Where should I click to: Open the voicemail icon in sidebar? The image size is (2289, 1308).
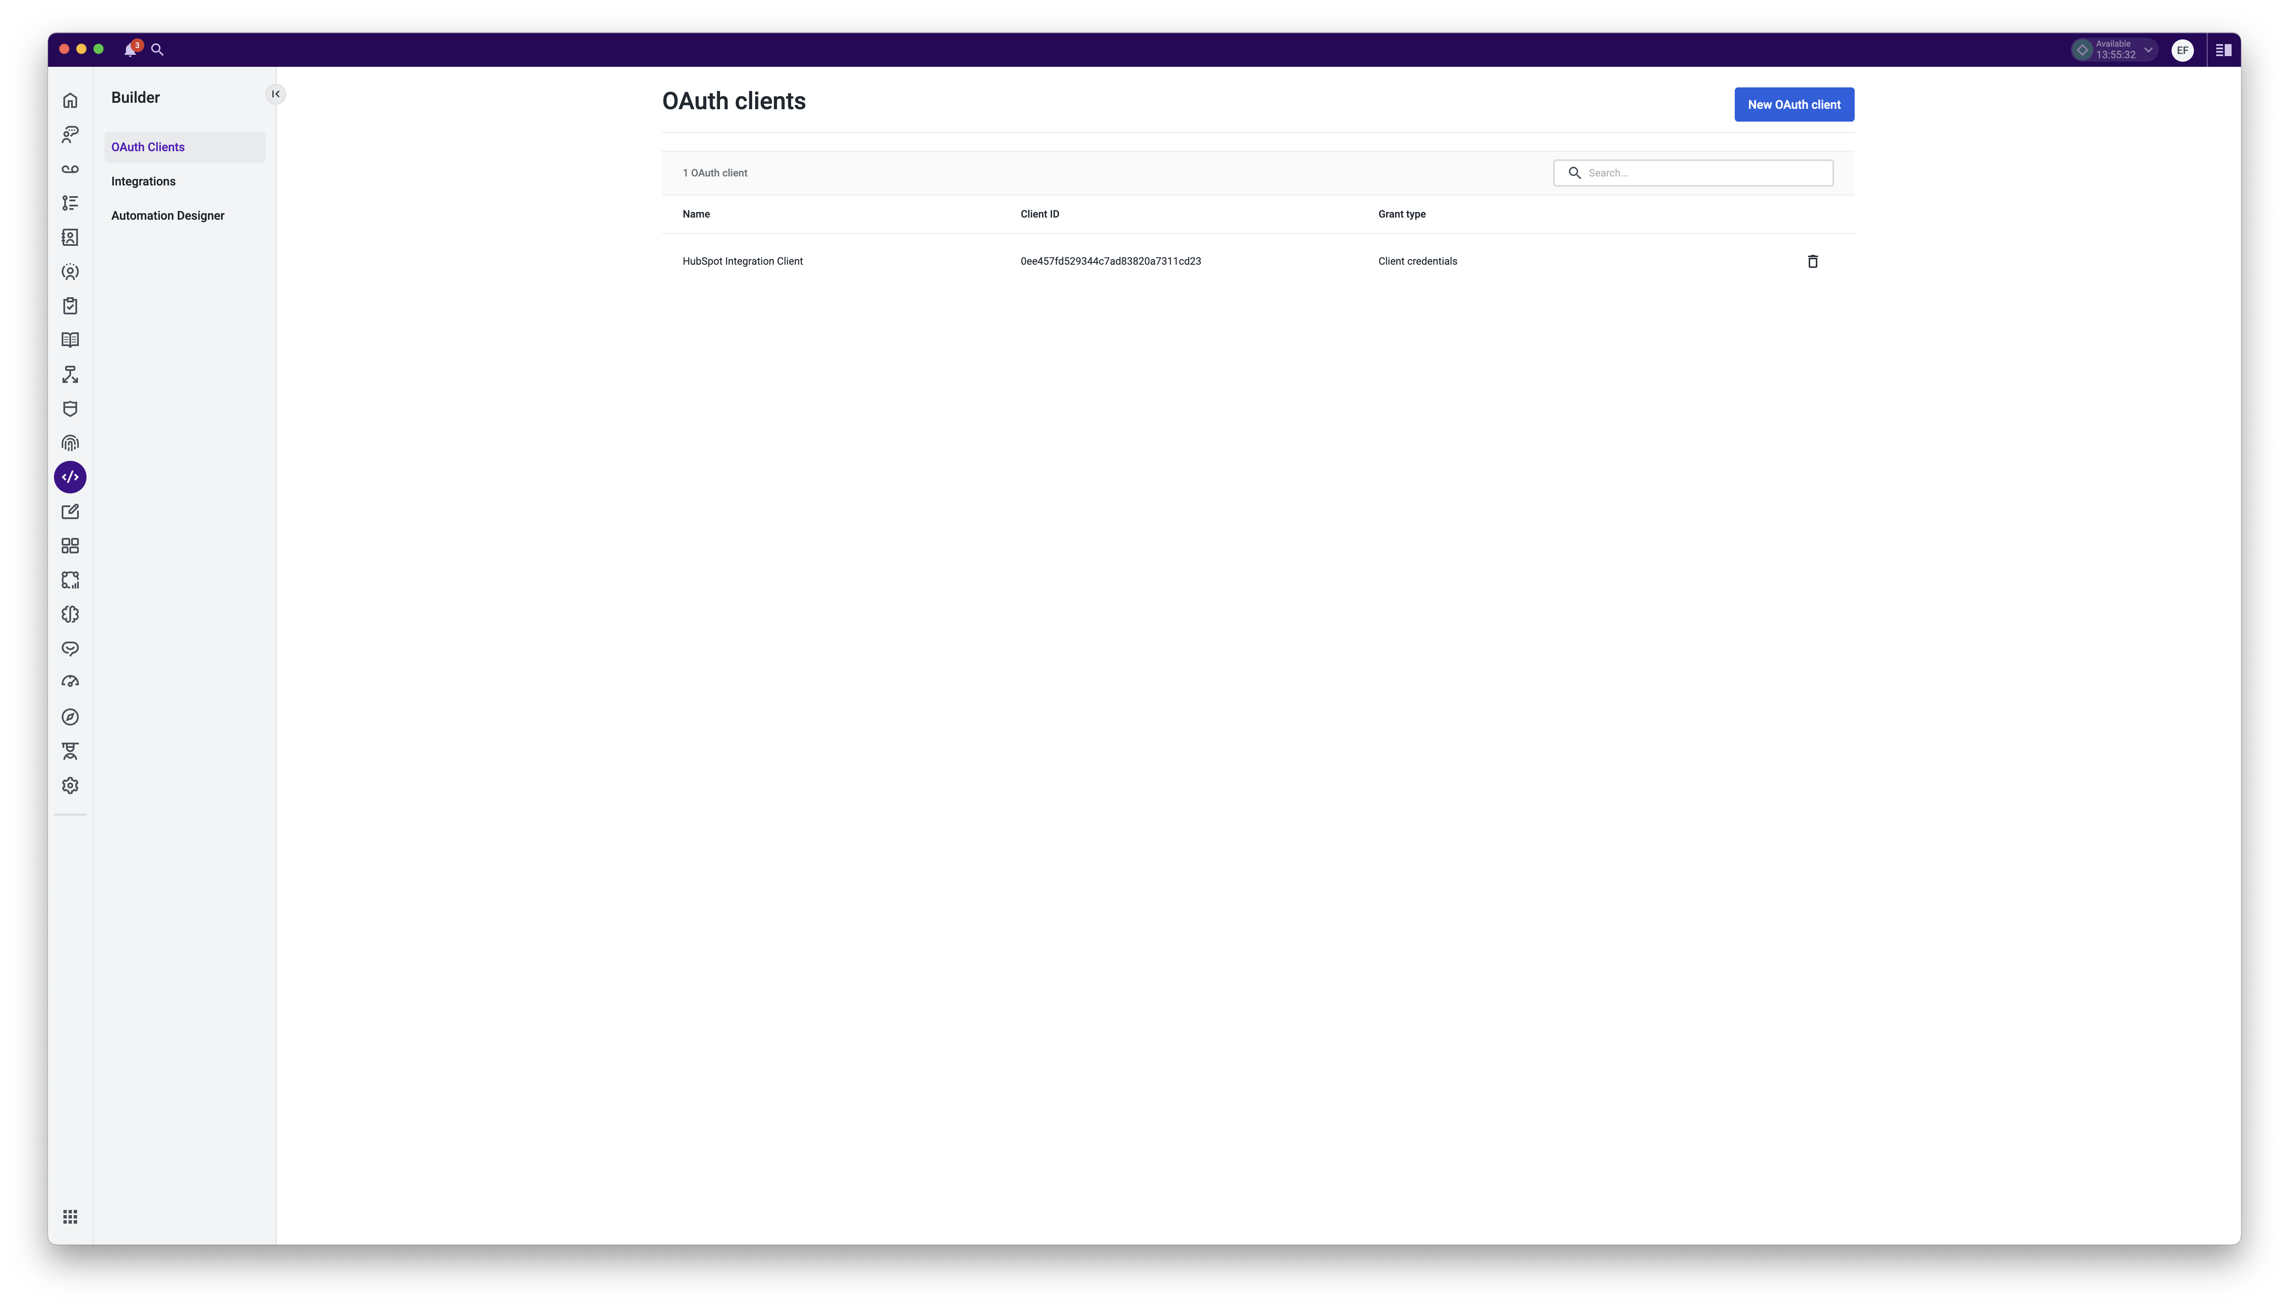coord(70,169)
